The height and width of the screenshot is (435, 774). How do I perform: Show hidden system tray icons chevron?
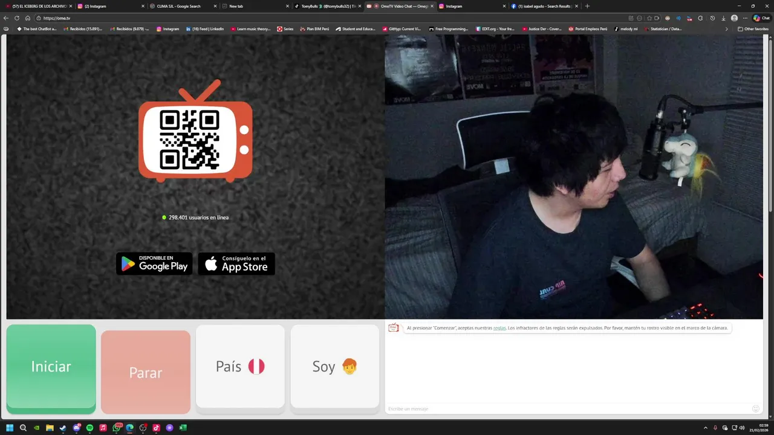point(706,428)
